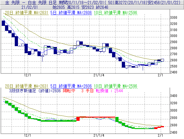
Task: Click the chart title 金 先限 - 白金 先限 日足
Action: tap(31, 2)
